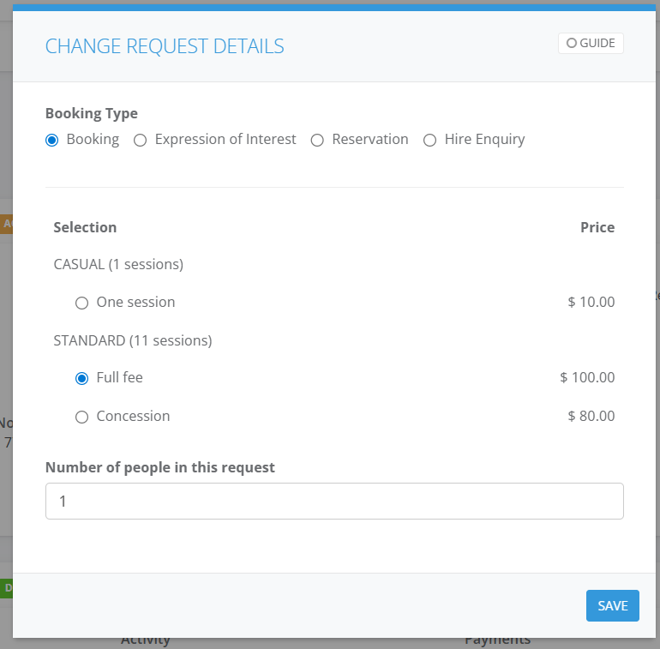Viewport: 660px width, 649px height.
Task: Select the Concession pricing option
Action: click(x=82, y=417)
